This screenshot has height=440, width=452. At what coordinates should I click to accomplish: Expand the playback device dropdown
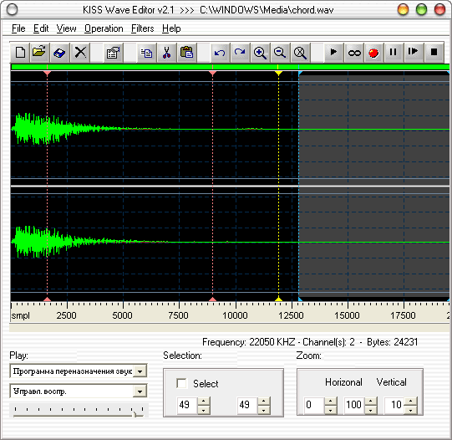click(x=140, y=371)
